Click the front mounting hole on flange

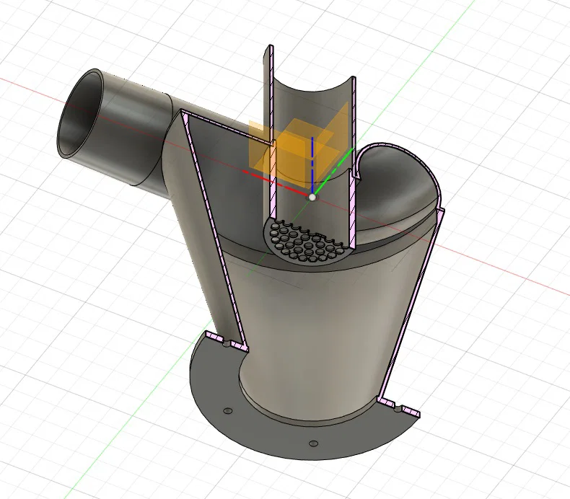313,443
